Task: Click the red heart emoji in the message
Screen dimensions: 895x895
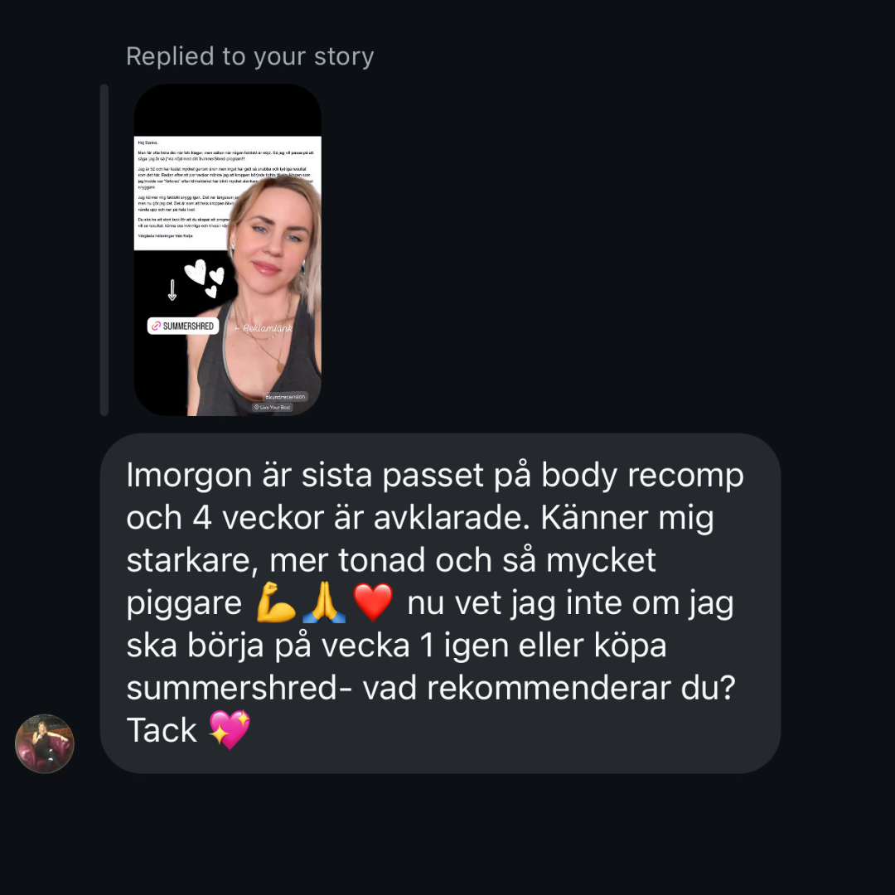Action: tap(373, 602)
